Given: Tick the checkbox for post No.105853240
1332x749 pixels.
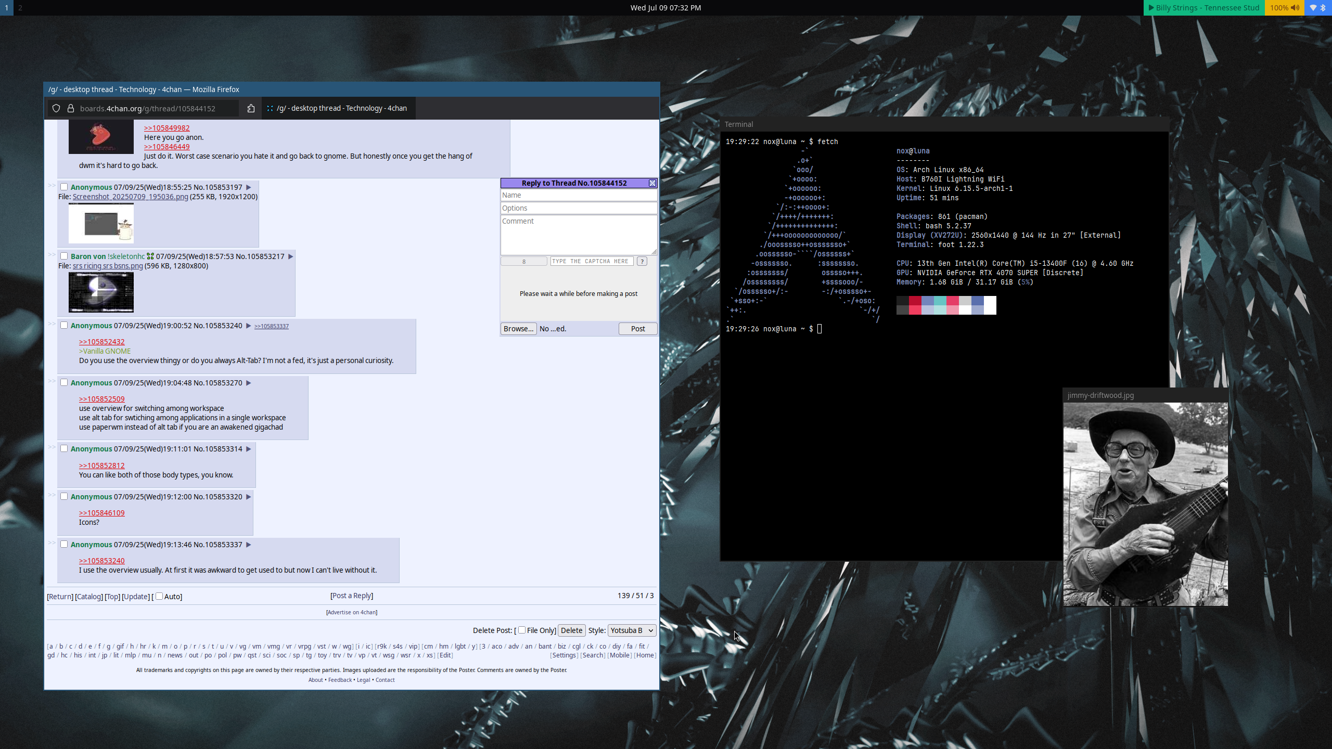Looking at the screenshot, I should pyautogui.click(x=64, y=325).
